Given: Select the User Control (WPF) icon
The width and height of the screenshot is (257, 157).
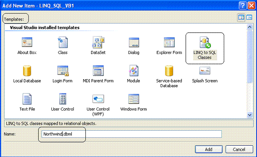Looking at the screenshot, I should click(98, 99).
